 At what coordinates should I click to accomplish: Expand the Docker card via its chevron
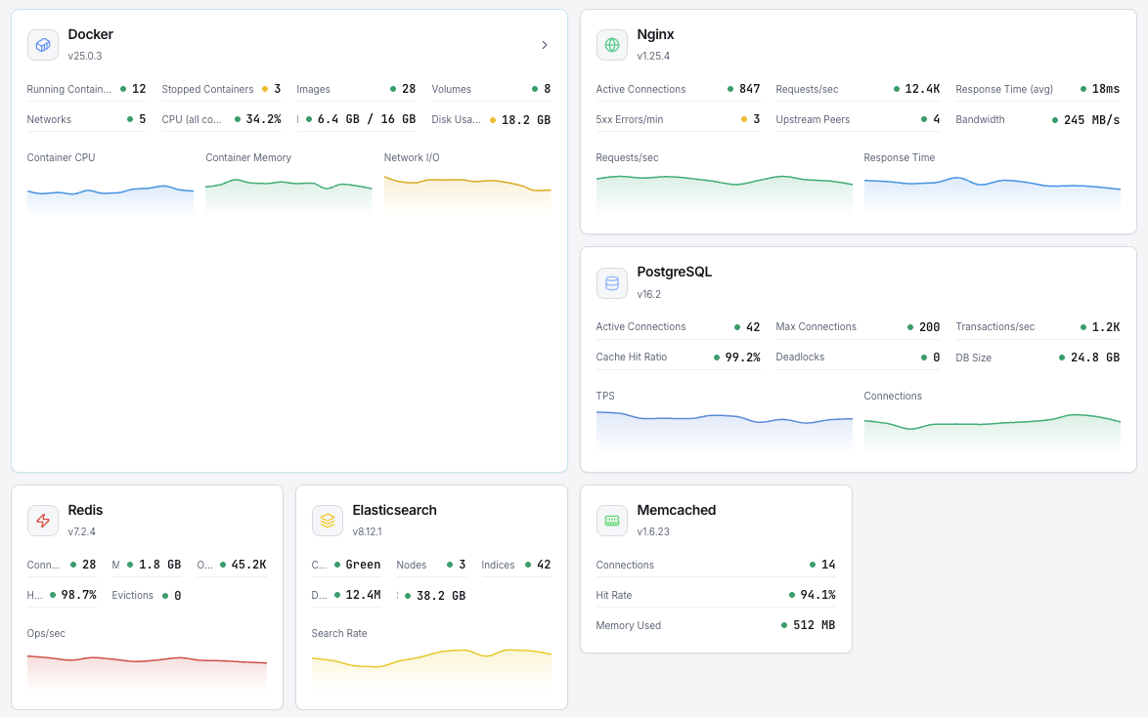(x=545, y=45)
